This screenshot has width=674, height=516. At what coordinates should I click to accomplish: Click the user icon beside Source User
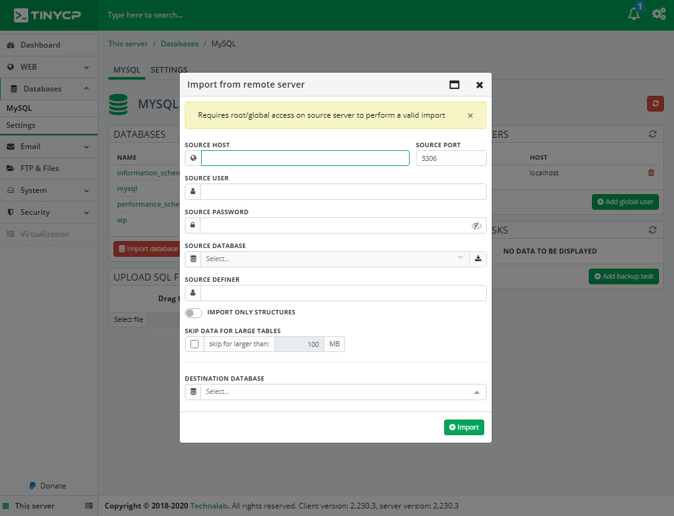(193, 192)
